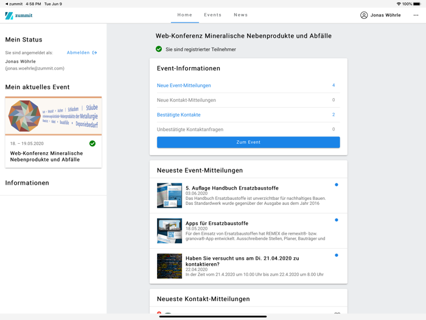Click the Abmelden logout arrow icon
Screen dimensions: 426x320
(95, 53)
